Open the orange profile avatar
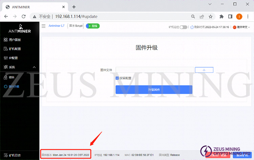254x160 pixels. pos(239,17)
